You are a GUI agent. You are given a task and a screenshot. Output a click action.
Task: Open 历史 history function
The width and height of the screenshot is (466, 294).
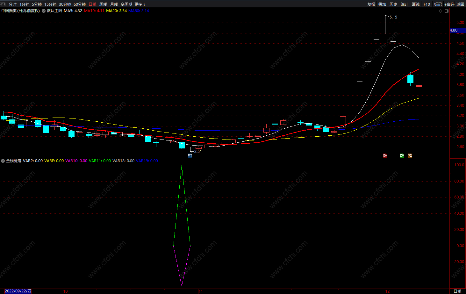click(x=393, y=4)
